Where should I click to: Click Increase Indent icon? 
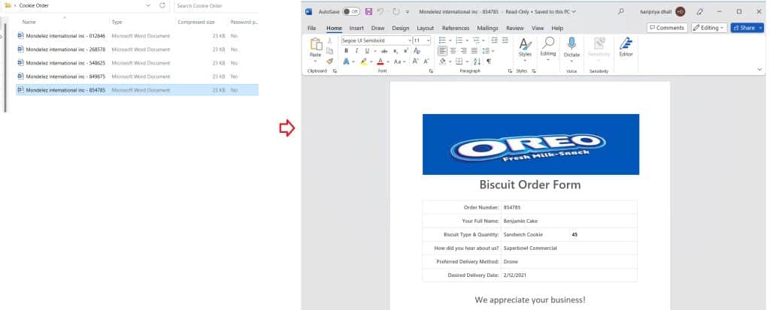tap(505, 41)
